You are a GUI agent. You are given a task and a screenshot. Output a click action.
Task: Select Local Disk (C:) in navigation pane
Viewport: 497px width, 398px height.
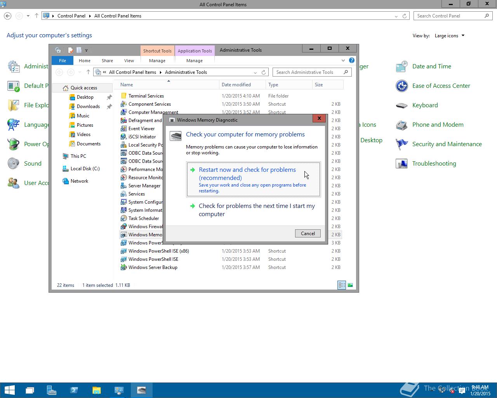85,169
